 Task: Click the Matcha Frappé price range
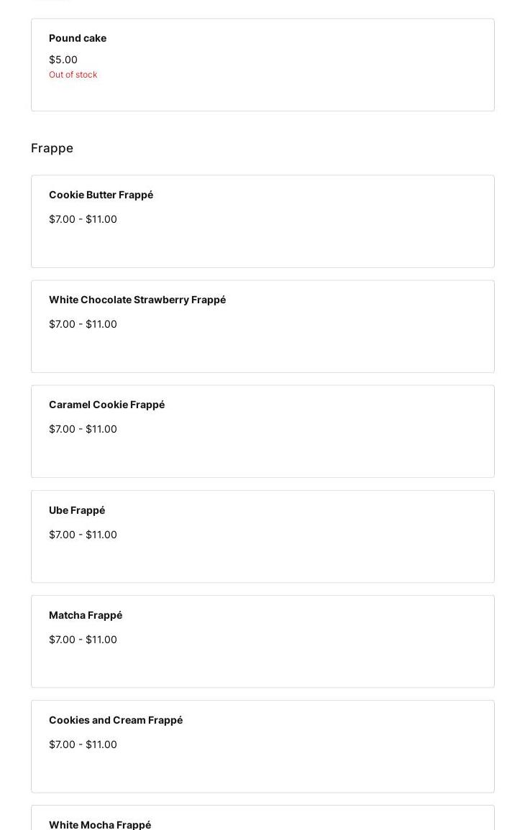tap(83, 640)
